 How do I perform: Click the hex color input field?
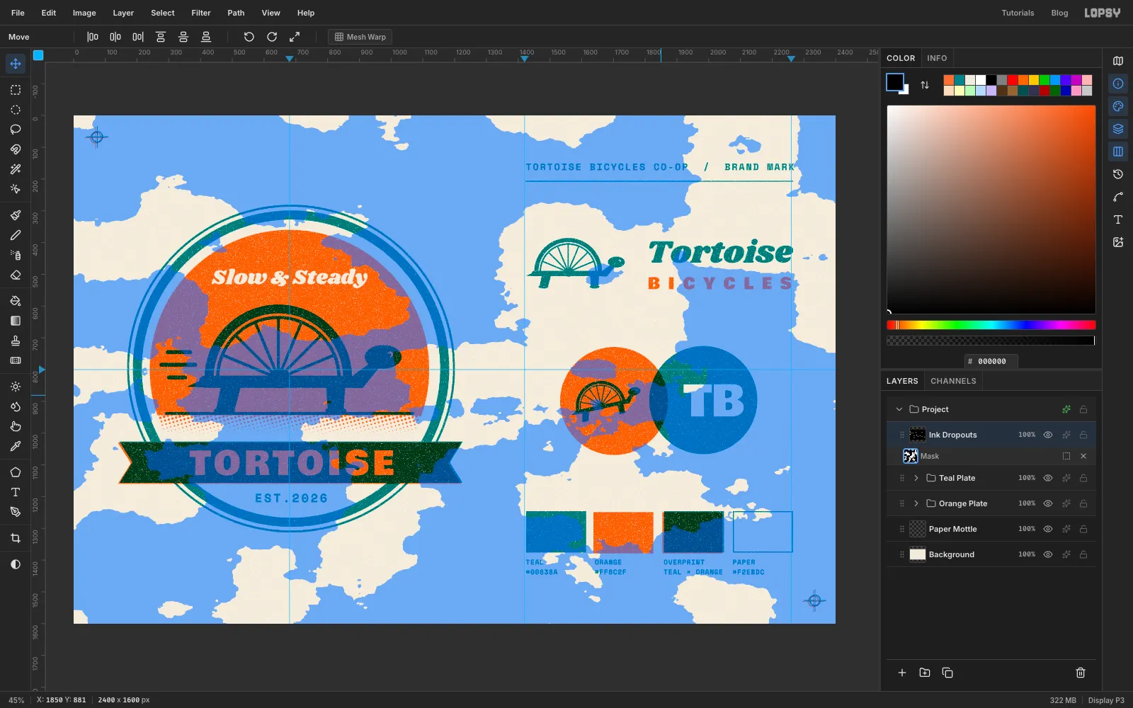coord(991,361)
